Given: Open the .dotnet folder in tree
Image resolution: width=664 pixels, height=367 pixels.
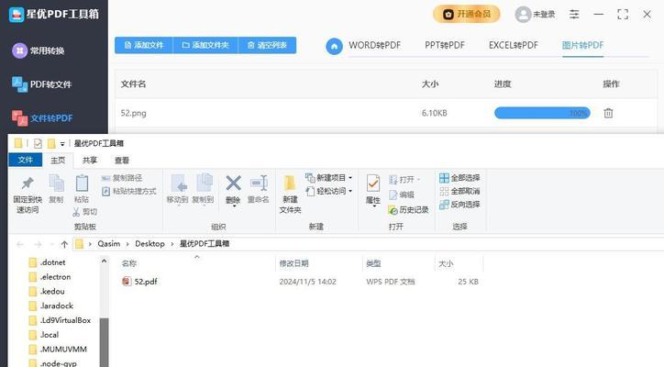Looking at the screenshot, I should (x=48, y=262).
